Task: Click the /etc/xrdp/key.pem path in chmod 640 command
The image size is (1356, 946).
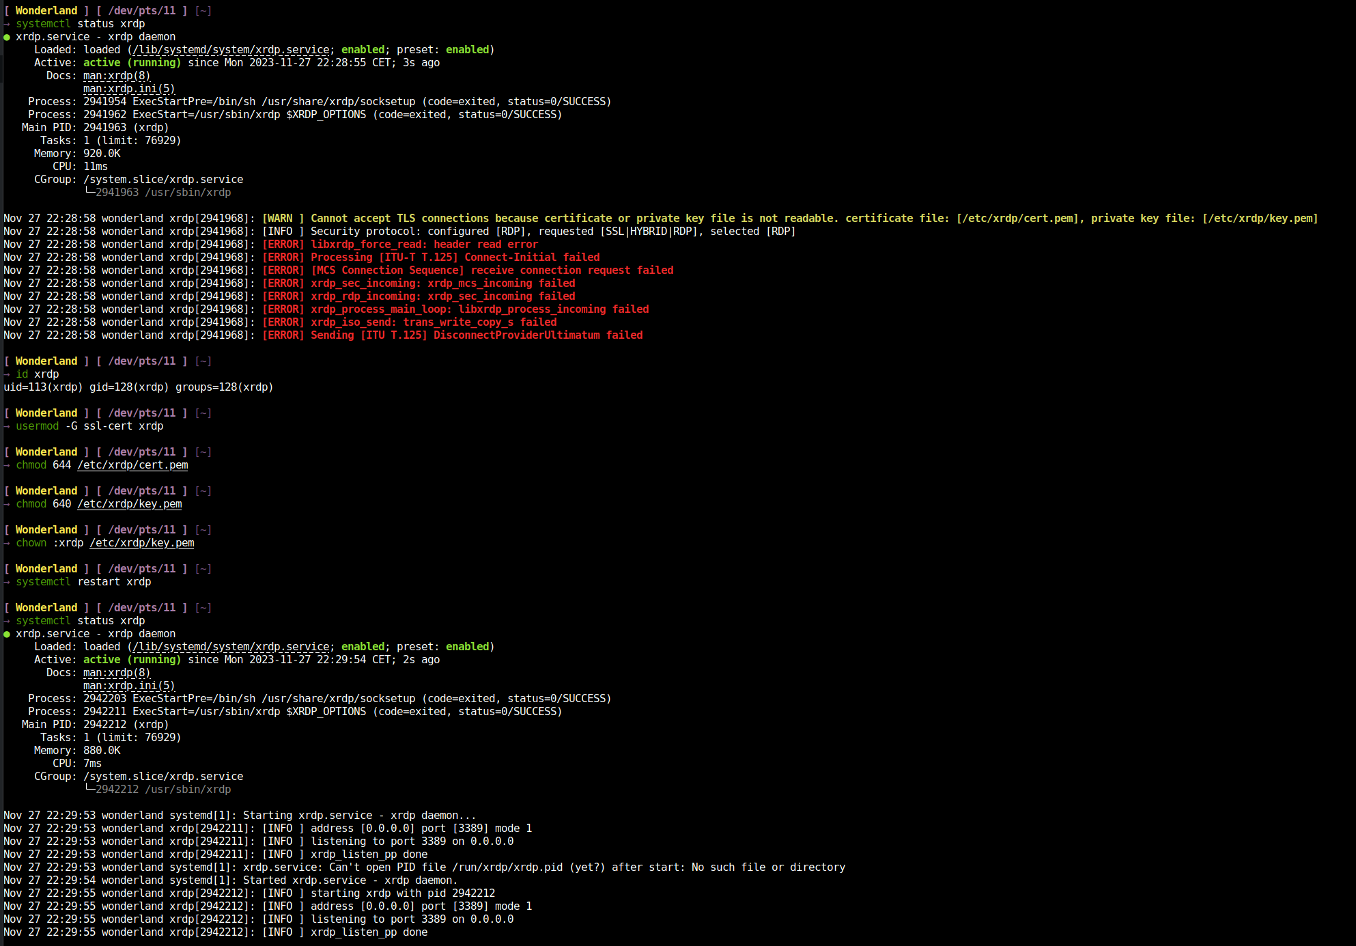Action: coord(130,504)
